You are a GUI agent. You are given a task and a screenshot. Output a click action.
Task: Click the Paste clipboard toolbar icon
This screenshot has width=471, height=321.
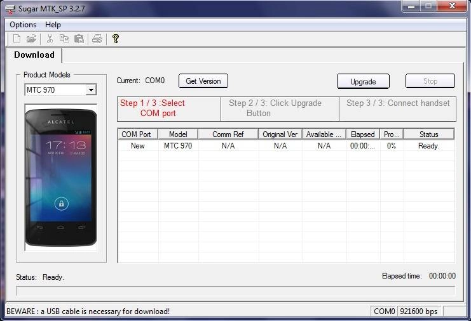(x=79, y=39)
